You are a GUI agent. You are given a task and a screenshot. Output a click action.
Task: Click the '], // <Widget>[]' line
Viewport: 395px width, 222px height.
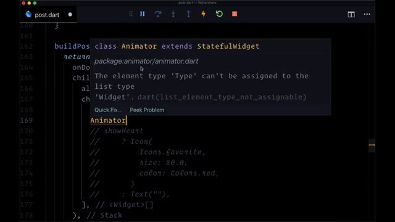[x=117, y=205]
